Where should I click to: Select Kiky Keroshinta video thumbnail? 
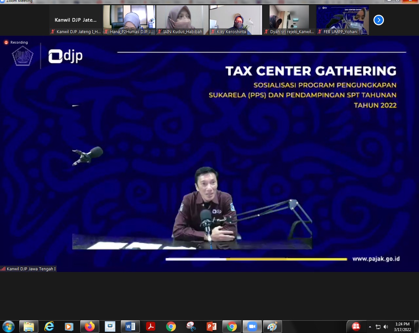tap(236, 20)
